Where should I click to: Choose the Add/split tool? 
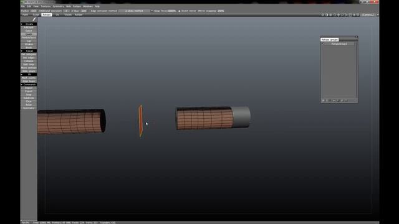pyautogui.click(x=29, y=27)
